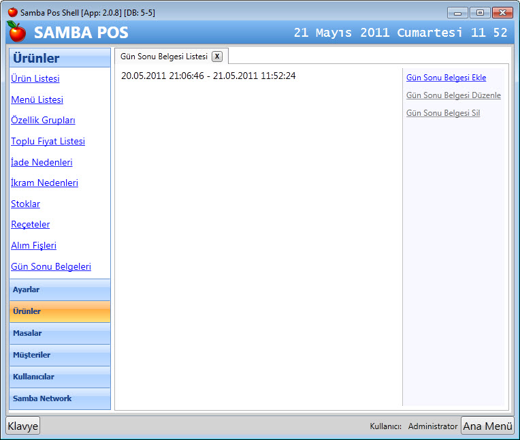Viewport: 520px width, 440px height.
Task: Click the Samba POS apple logo
Action: 17,31
